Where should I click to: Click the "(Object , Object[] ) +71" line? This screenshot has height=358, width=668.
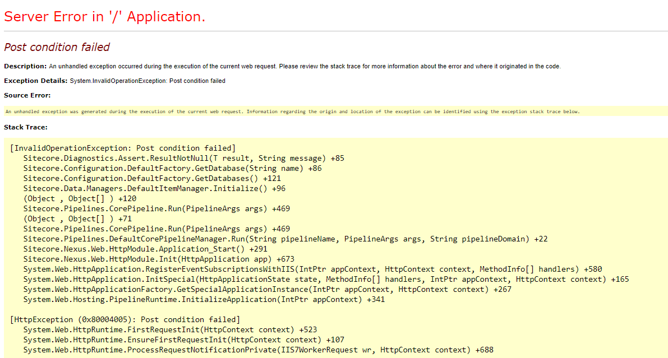77,219
